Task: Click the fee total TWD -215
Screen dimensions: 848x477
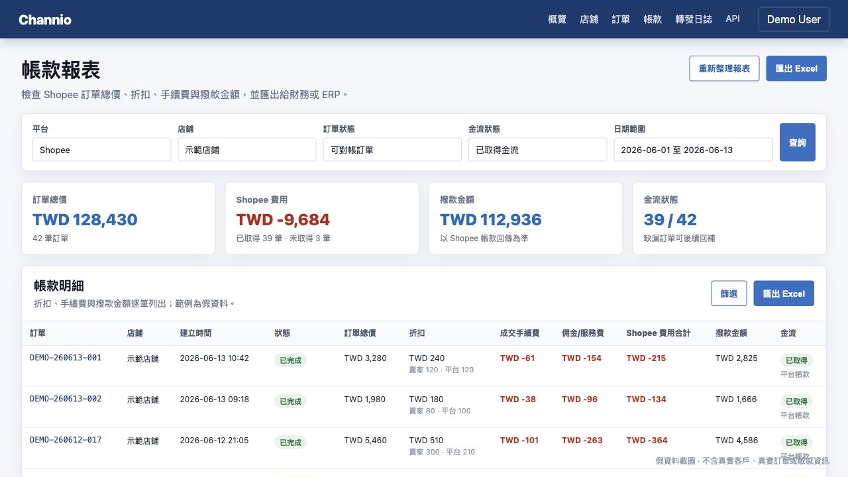Action: (647, 358)
